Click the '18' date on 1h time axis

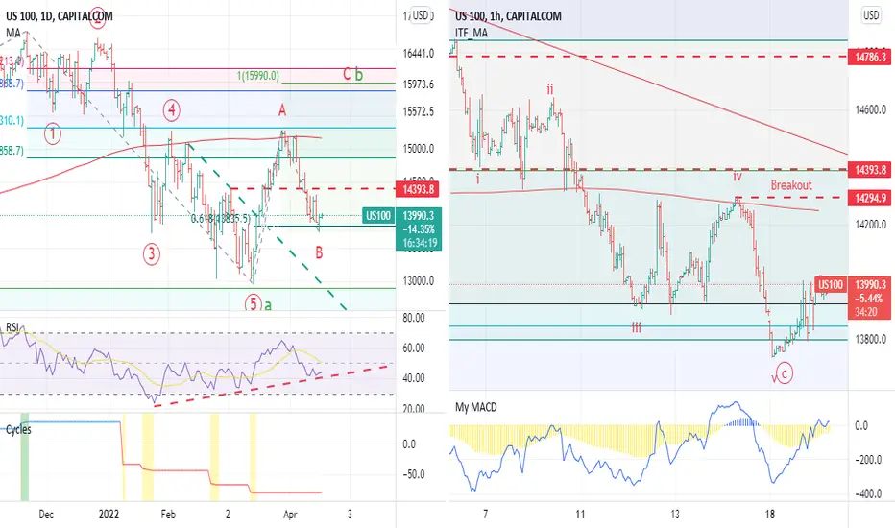point(770,515)
